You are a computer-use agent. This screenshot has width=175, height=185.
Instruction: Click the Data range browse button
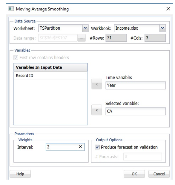click(82, 38)
